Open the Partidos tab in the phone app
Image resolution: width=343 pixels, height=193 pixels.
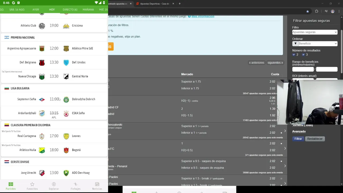11,186
